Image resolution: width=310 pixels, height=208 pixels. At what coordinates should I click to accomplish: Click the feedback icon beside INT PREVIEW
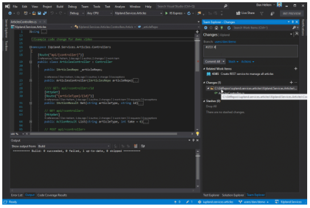point(272,14)
